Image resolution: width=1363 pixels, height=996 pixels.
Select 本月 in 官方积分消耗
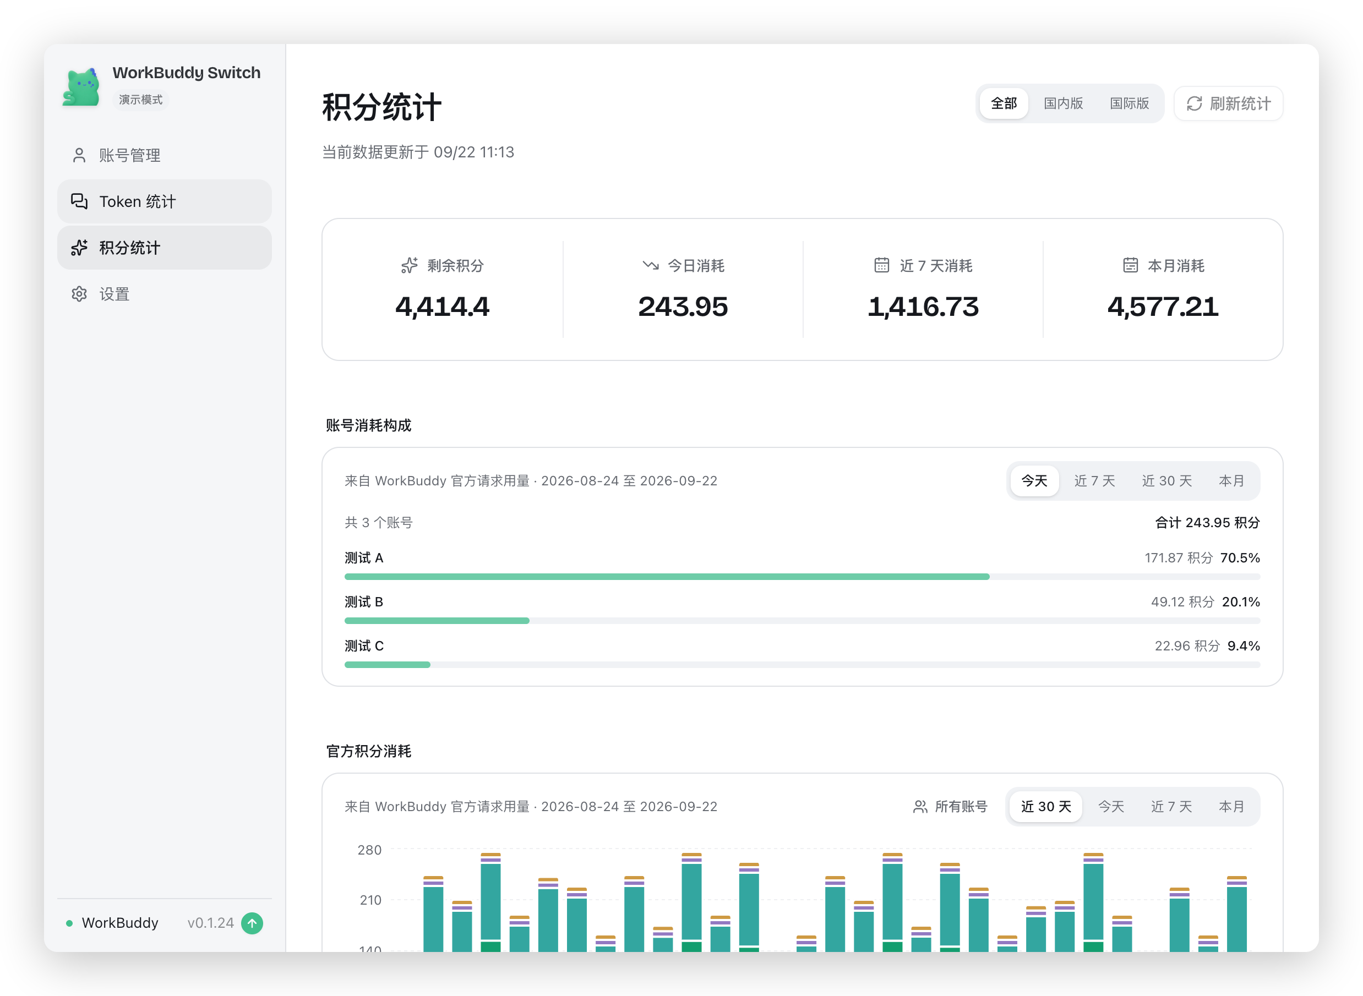tap(1231, 807)
